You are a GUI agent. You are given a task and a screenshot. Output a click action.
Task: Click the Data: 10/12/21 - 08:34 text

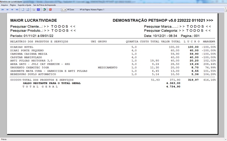point(161,36)
